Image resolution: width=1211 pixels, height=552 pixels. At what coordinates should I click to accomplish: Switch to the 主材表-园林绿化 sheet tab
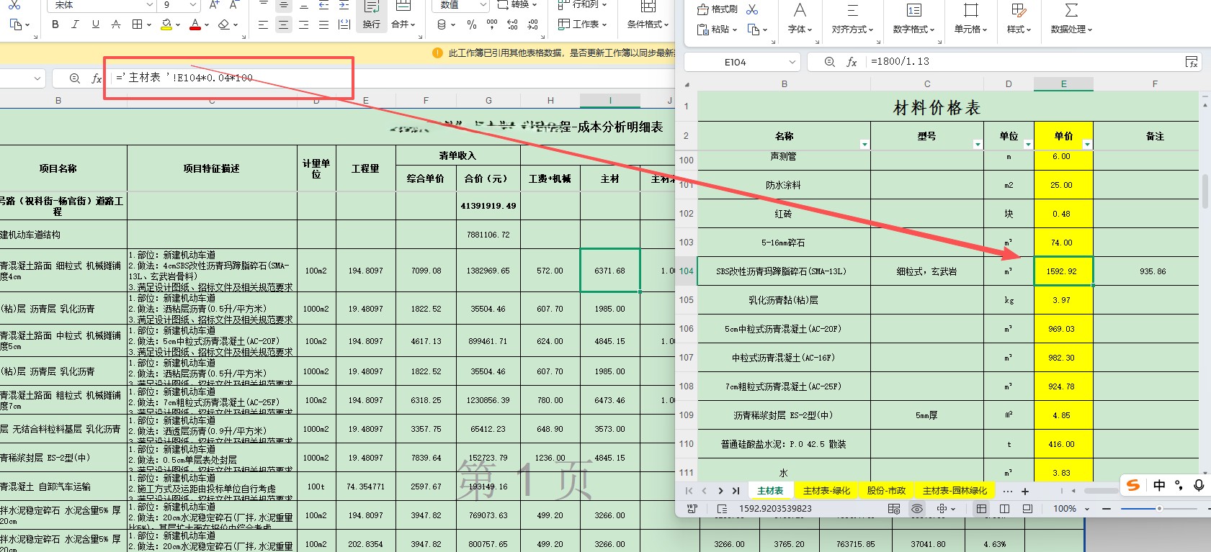click(x=955, y=491)
